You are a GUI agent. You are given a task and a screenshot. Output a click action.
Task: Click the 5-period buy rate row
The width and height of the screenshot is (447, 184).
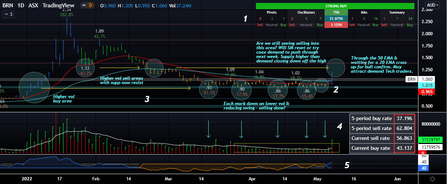click(x=371, y=118)
